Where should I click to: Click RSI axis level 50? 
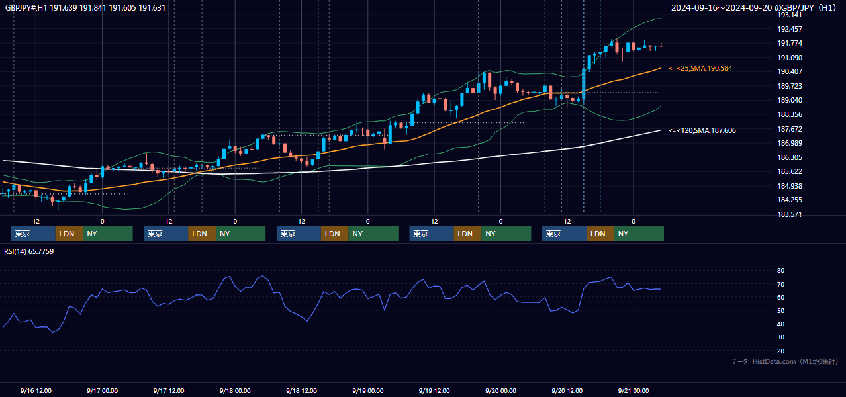pyautogui.click(x=780, y=310)
